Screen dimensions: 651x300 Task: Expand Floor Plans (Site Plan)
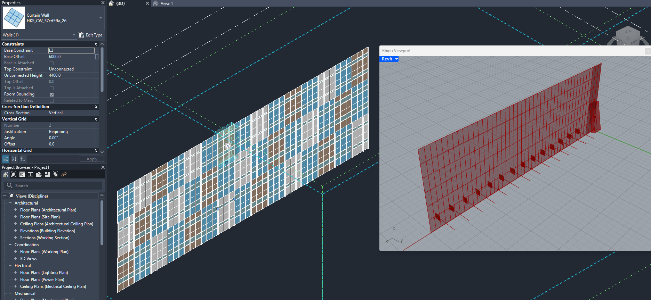click(16, 217)
